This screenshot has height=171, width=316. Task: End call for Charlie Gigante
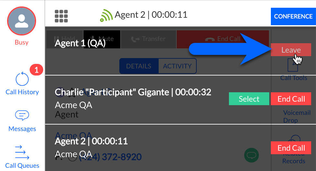(291, 99)
